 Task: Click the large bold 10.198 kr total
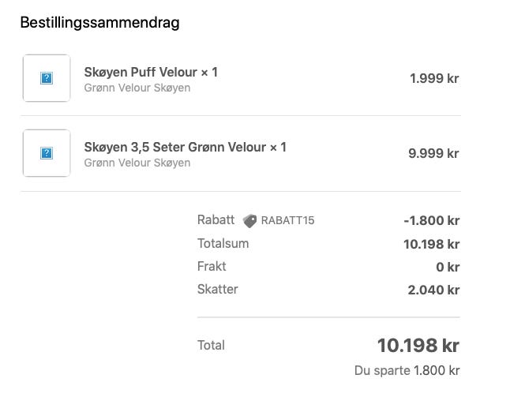(418, 346)
